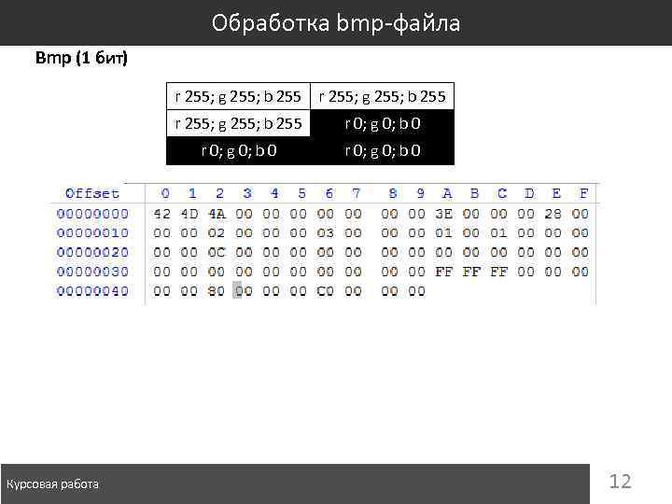Select byte '02' in row 00000010
The width and height of the screenshot is (672, 504).
pyautogui.click(x=217, y=232)
